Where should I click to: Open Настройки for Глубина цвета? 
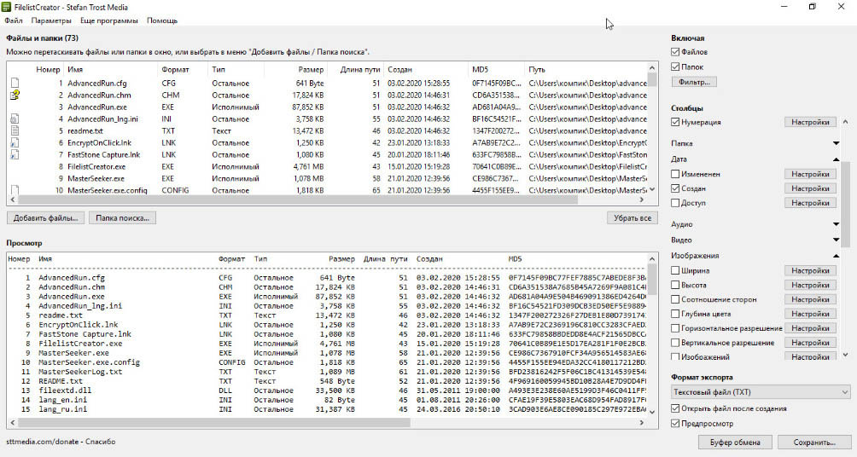click(810, 314)
